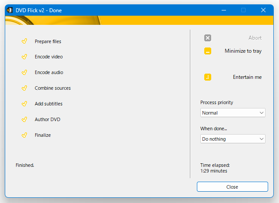Click the Close button
Image resolution: width=279 pixels, height=203 pixels.
[232, 187]
